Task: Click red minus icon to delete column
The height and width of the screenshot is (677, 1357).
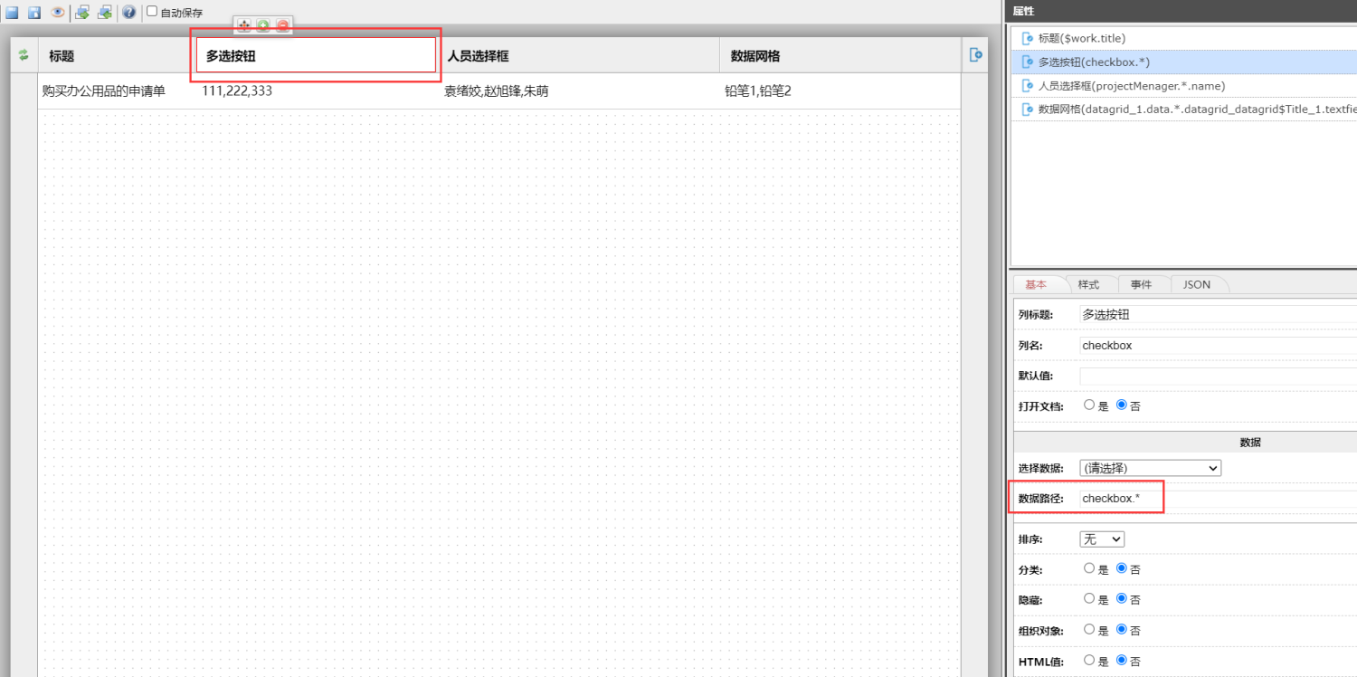Action: 283,26
